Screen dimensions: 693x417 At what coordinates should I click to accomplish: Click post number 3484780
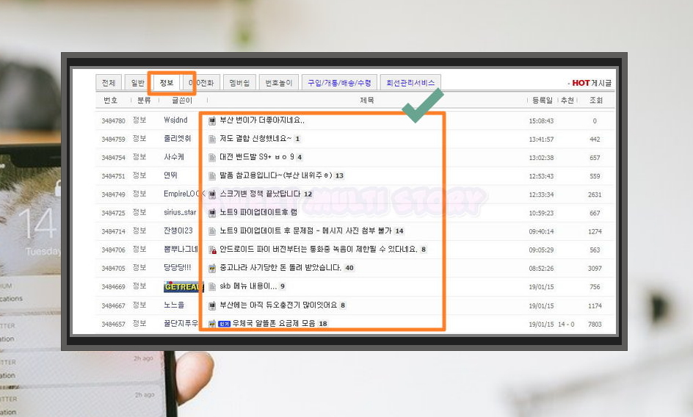pos(113,120)
